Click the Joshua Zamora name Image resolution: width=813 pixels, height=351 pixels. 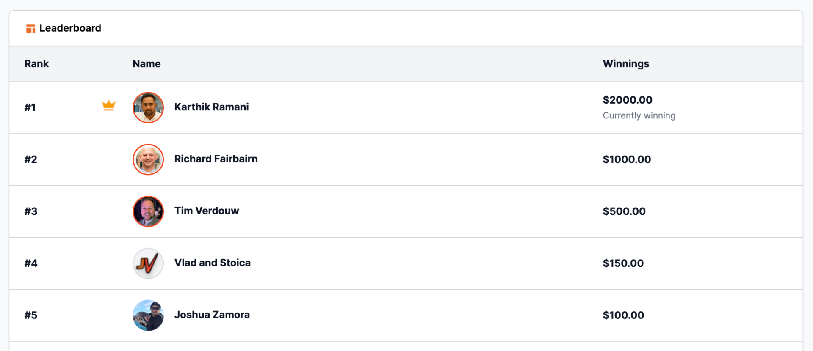212,315
